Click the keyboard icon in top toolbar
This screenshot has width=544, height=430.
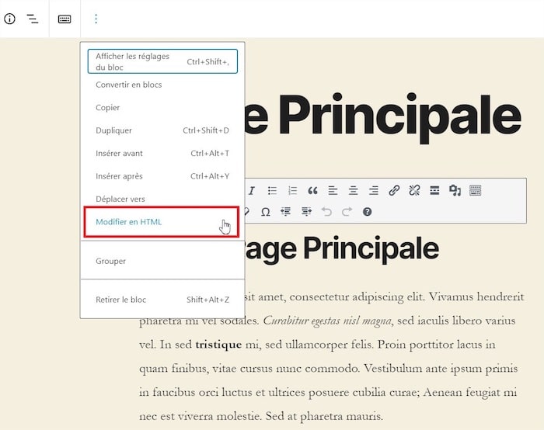coord(65,19)
